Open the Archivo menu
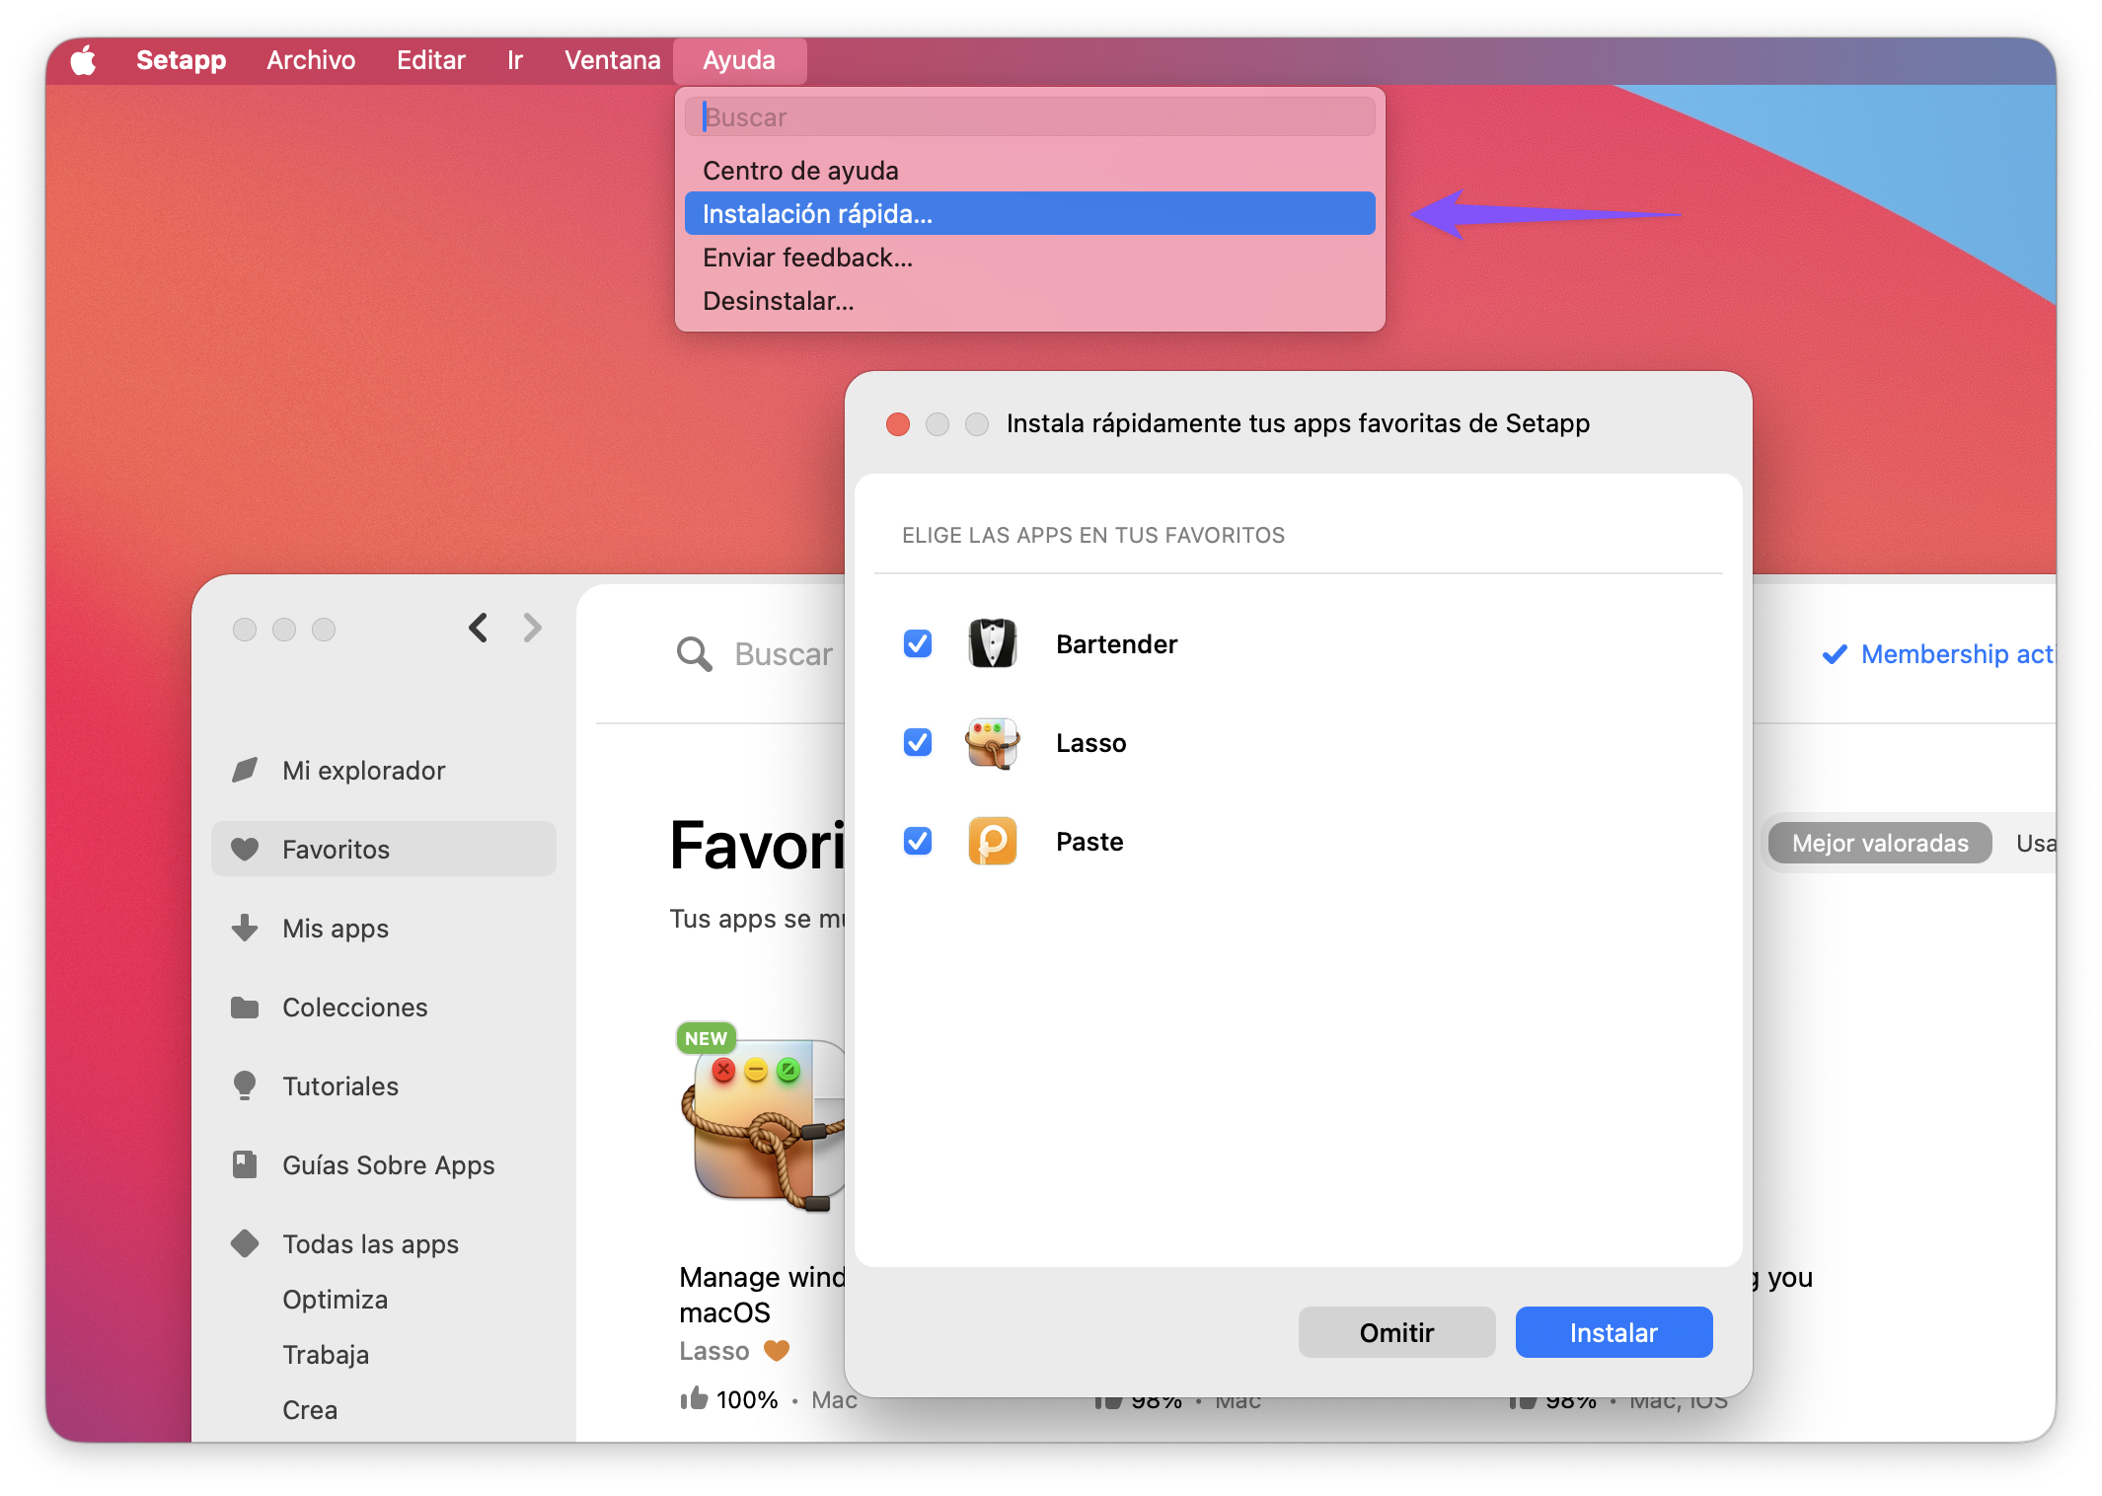The image size is (2102, 1496). click(311, 60)
